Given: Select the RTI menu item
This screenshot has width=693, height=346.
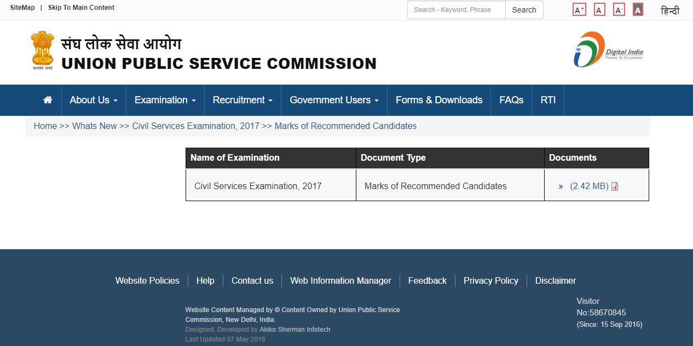Looking at the screenshot, I should [x=548, y=100].
